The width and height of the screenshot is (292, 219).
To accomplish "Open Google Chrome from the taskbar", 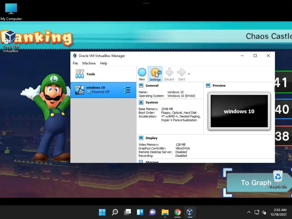I will coord(177,212).
